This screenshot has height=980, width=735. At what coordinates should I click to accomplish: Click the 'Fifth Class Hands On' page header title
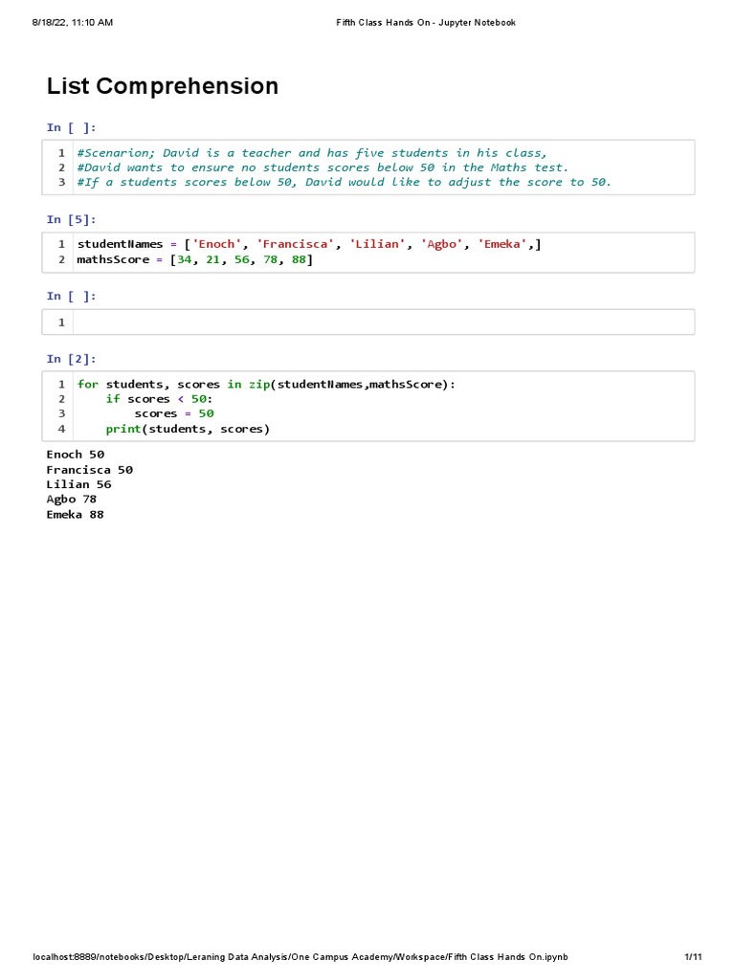tap(425, 22)
